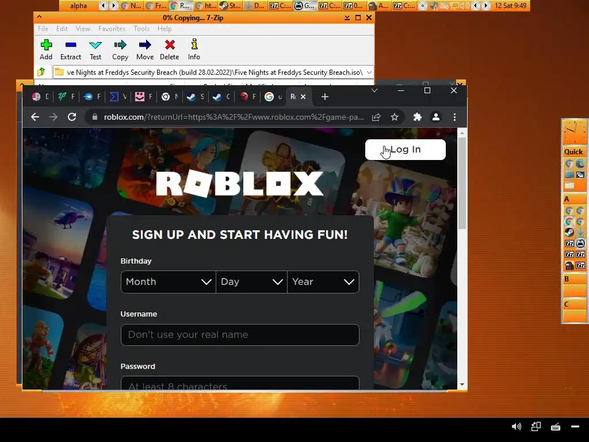Click the Log In button
The height and width of the screenshot is (442, 589).
(406, 150)
